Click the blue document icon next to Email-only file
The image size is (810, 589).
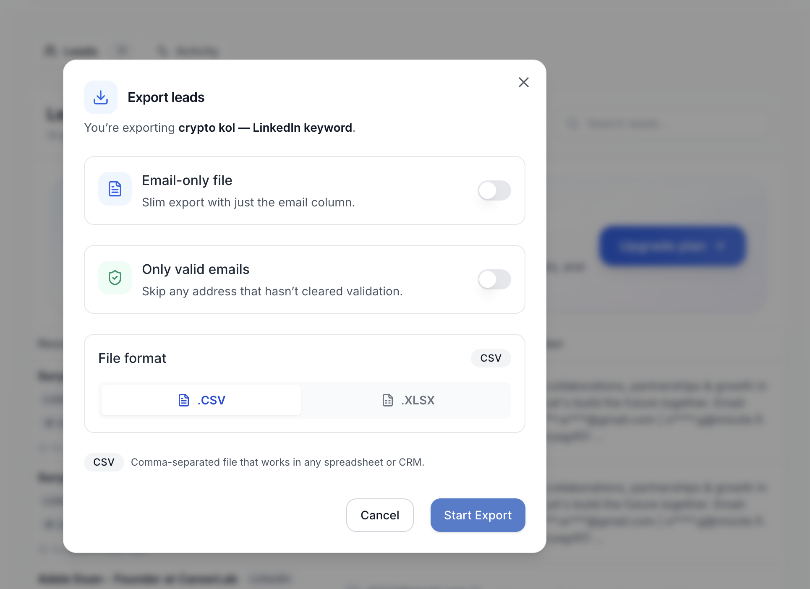coord(115,189)
